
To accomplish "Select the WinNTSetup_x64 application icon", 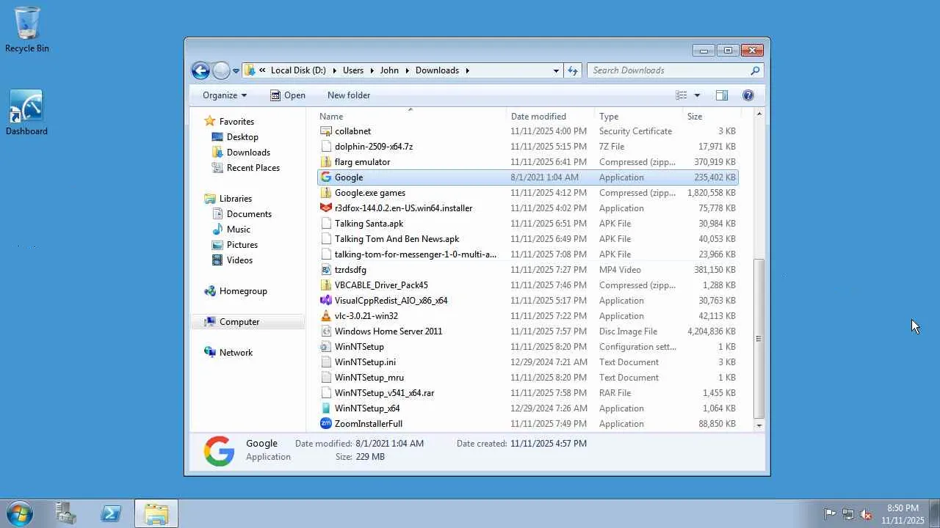I will 326,408.
